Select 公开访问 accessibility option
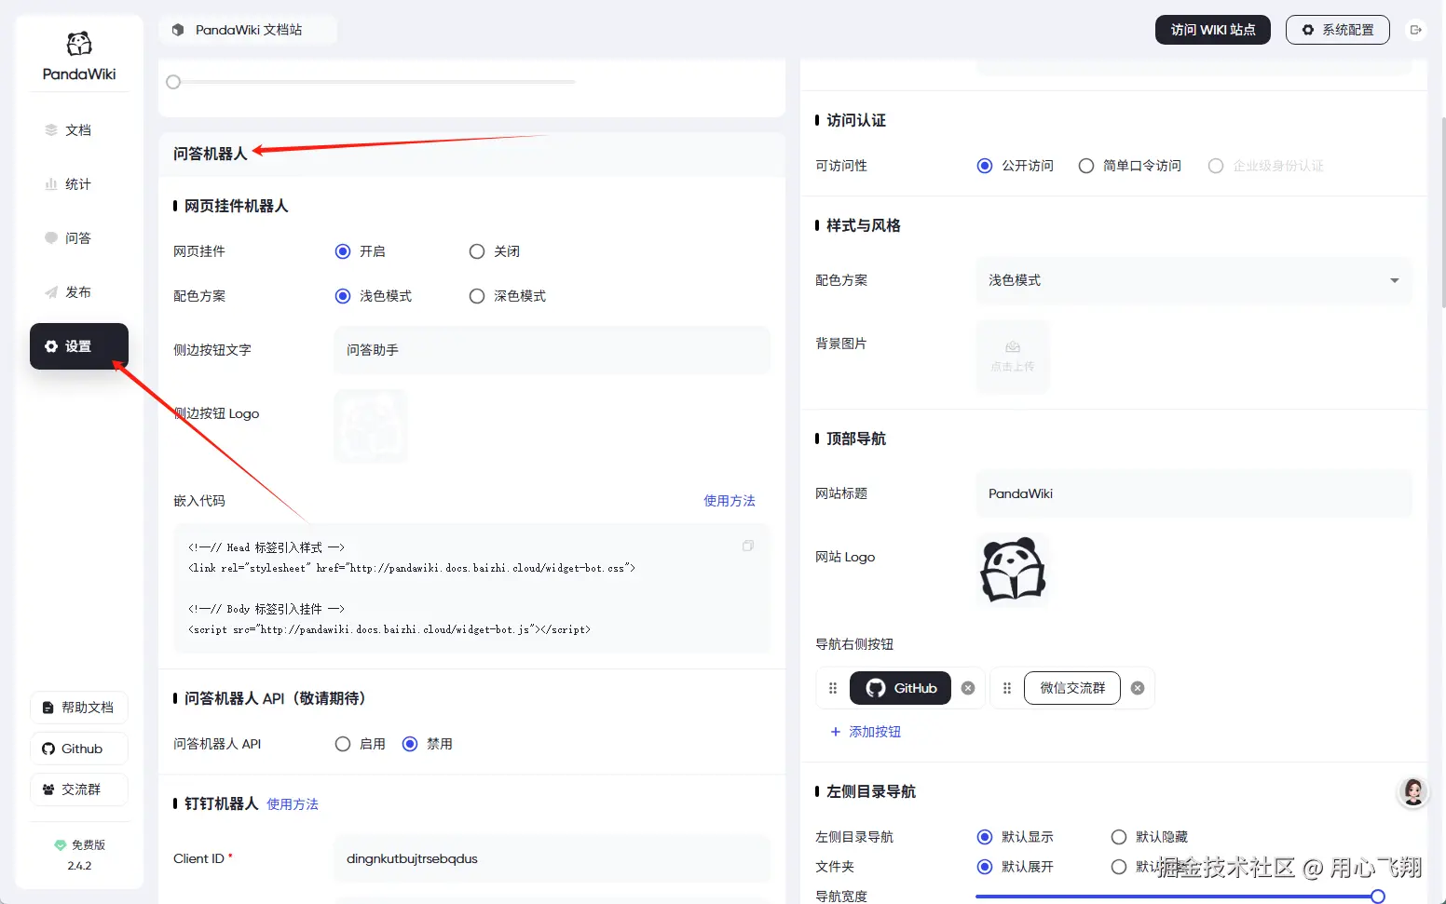The image size is (1446, 904). point(985,166)
